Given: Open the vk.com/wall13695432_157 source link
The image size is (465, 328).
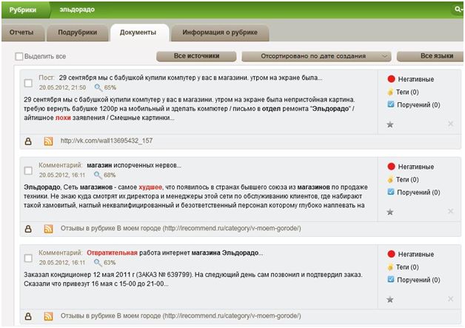Looking at the screenshot, I should coord(107,141).
